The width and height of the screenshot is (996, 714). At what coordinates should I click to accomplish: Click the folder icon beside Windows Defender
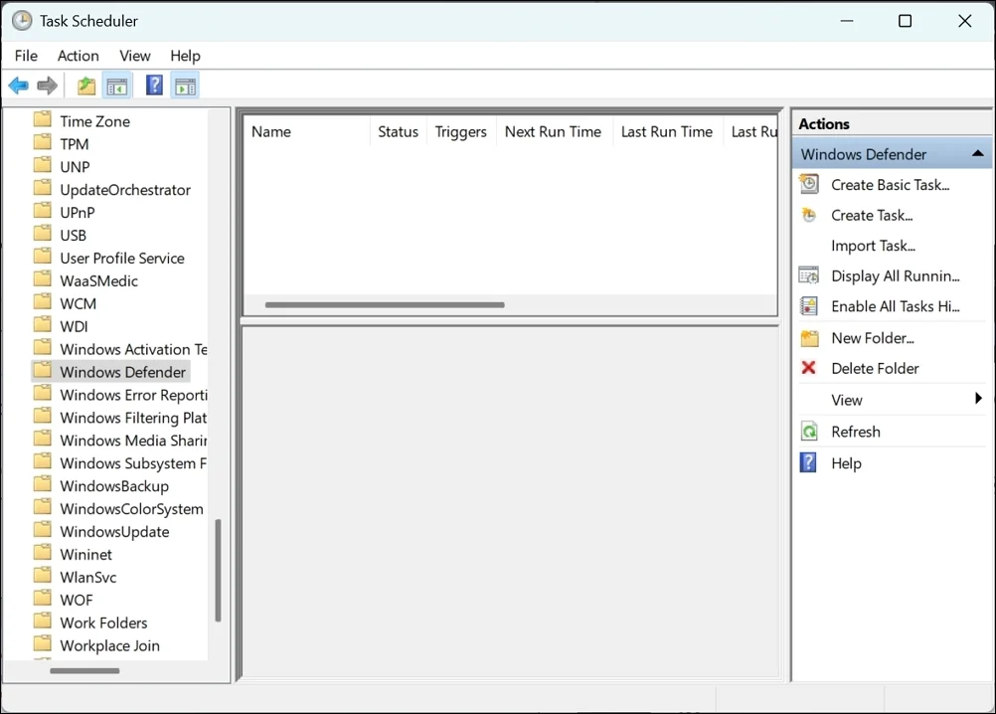point(43,370)
